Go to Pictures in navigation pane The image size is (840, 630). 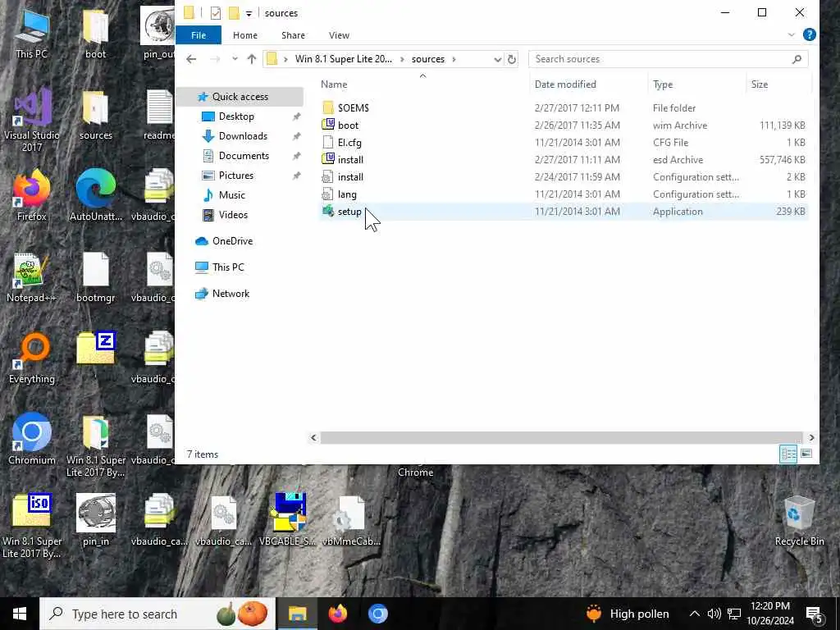(235, 176)
